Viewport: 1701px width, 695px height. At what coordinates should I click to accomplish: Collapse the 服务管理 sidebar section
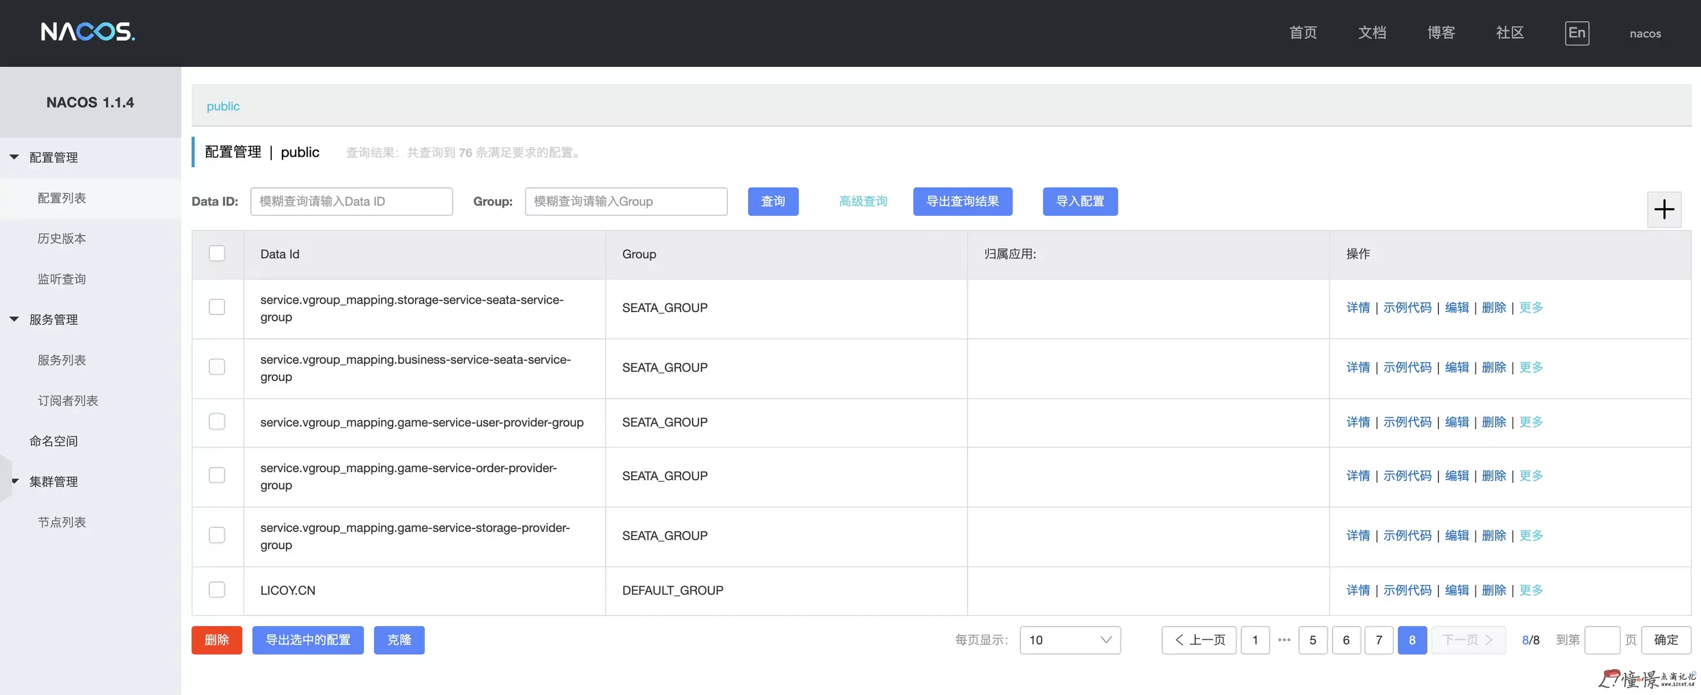[x=15, y=319]
